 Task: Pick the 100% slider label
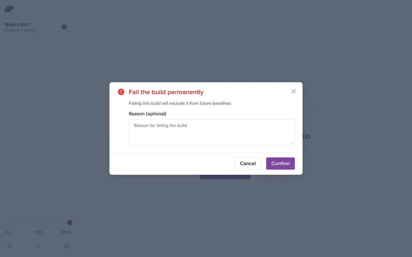tap(66, 232)
